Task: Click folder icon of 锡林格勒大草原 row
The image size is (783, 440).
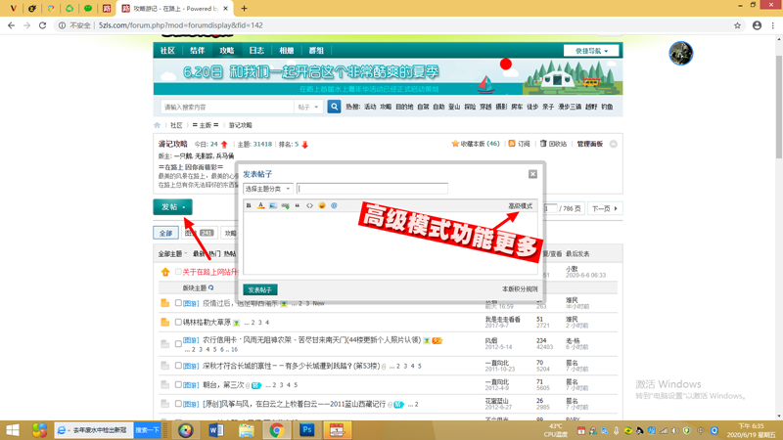Action: [164, 323]
